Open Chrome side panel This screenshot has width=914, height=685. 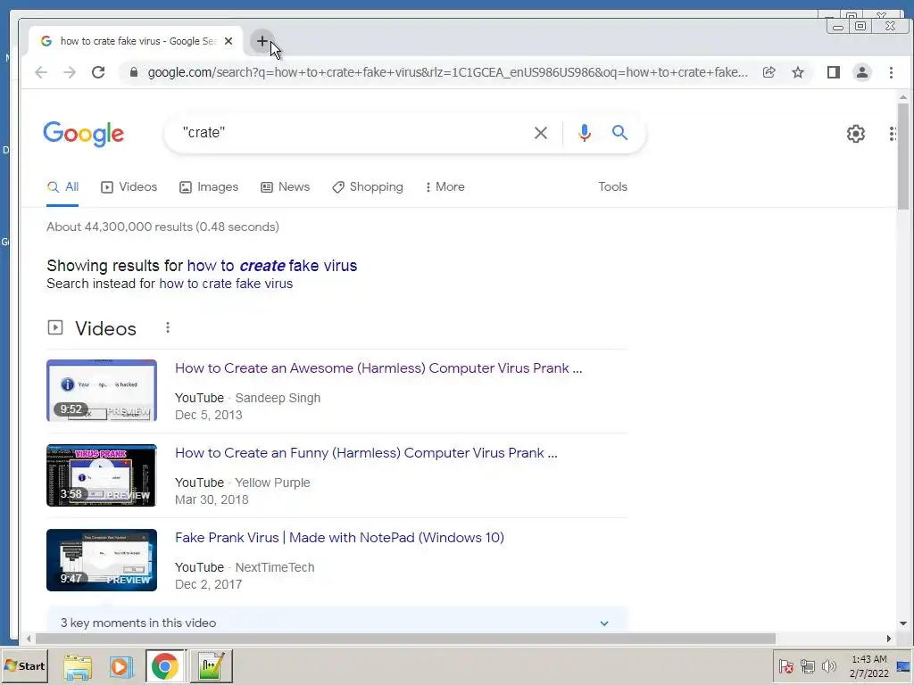[834, 72]
